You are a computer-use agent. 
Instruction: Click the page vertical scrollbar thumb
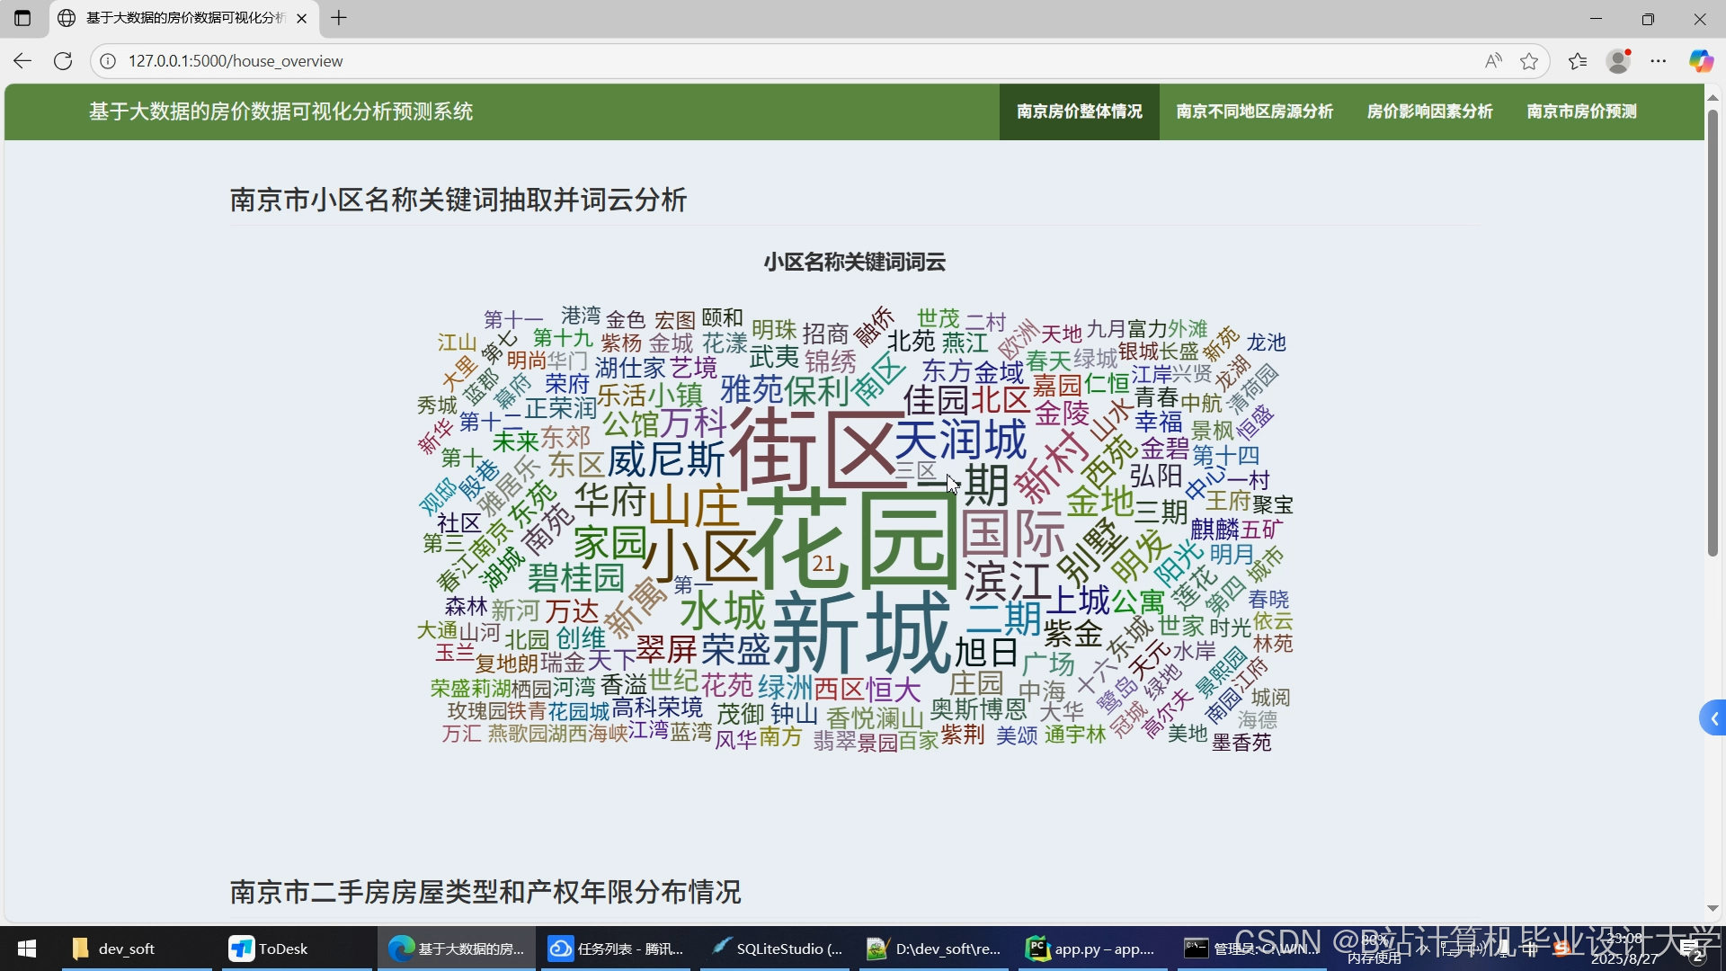click(x=1713, y=333)
